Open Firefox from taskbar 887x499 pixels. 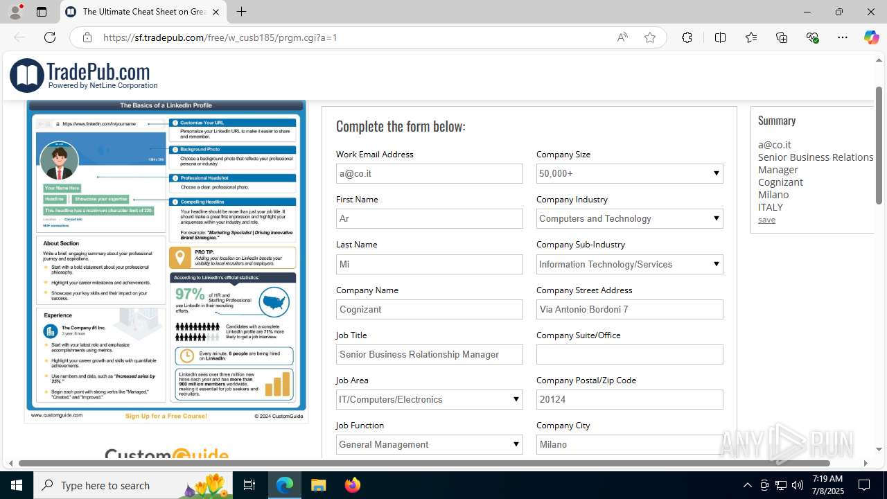click(352, 485)
